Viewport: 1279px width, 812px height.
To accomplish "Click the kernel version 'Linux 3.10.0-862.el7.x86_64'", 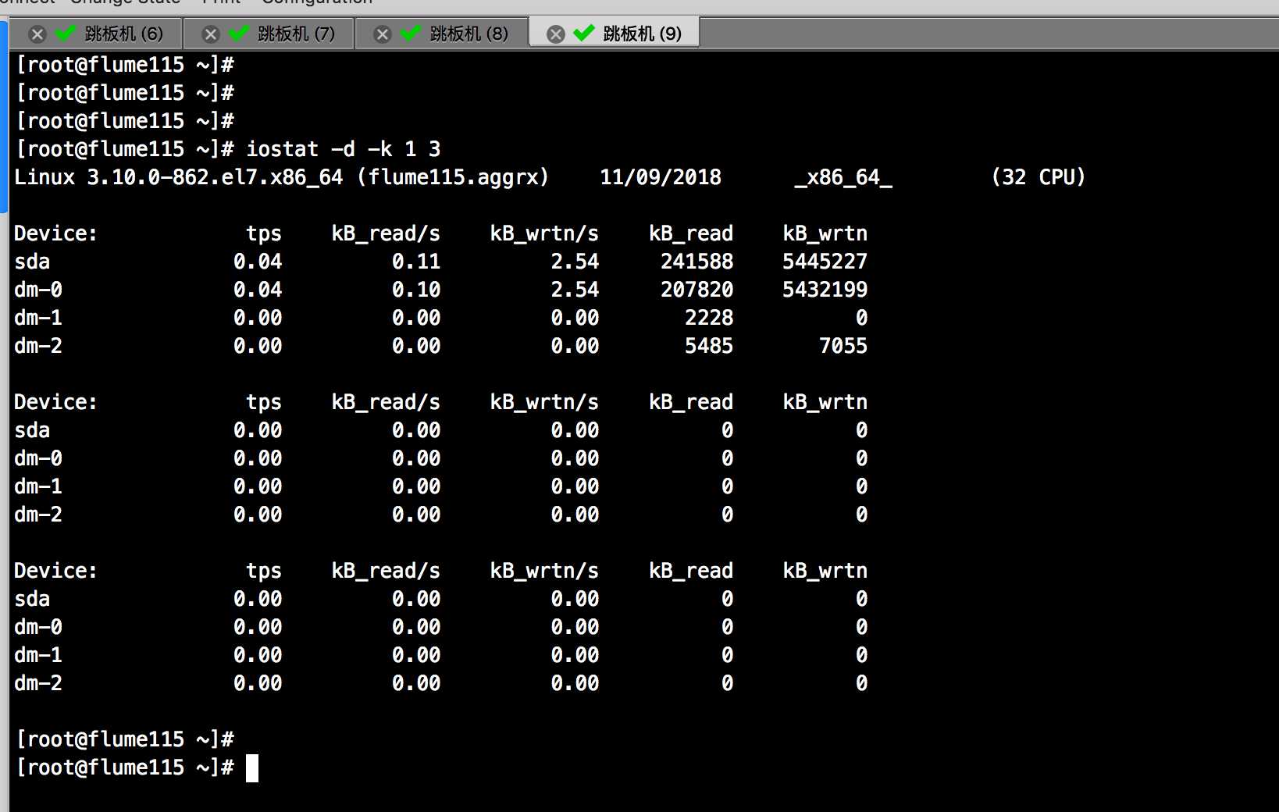I will (179, 177).
